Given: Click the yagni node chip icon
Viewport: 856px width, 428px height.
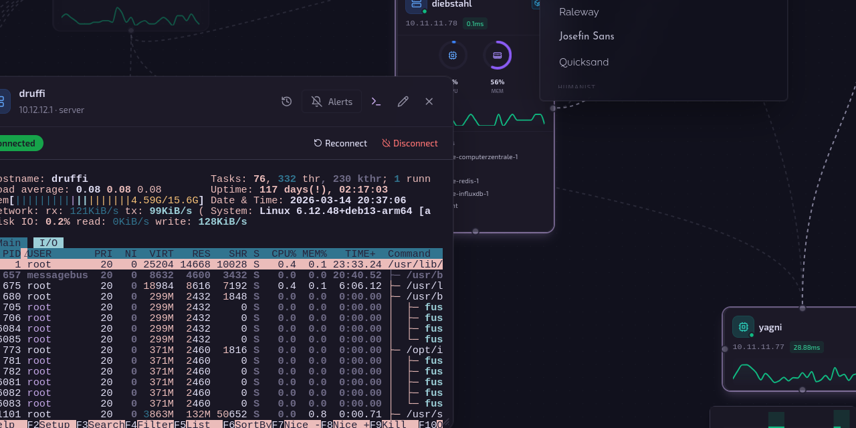Looking at the screenshot, I should (743, 327).
